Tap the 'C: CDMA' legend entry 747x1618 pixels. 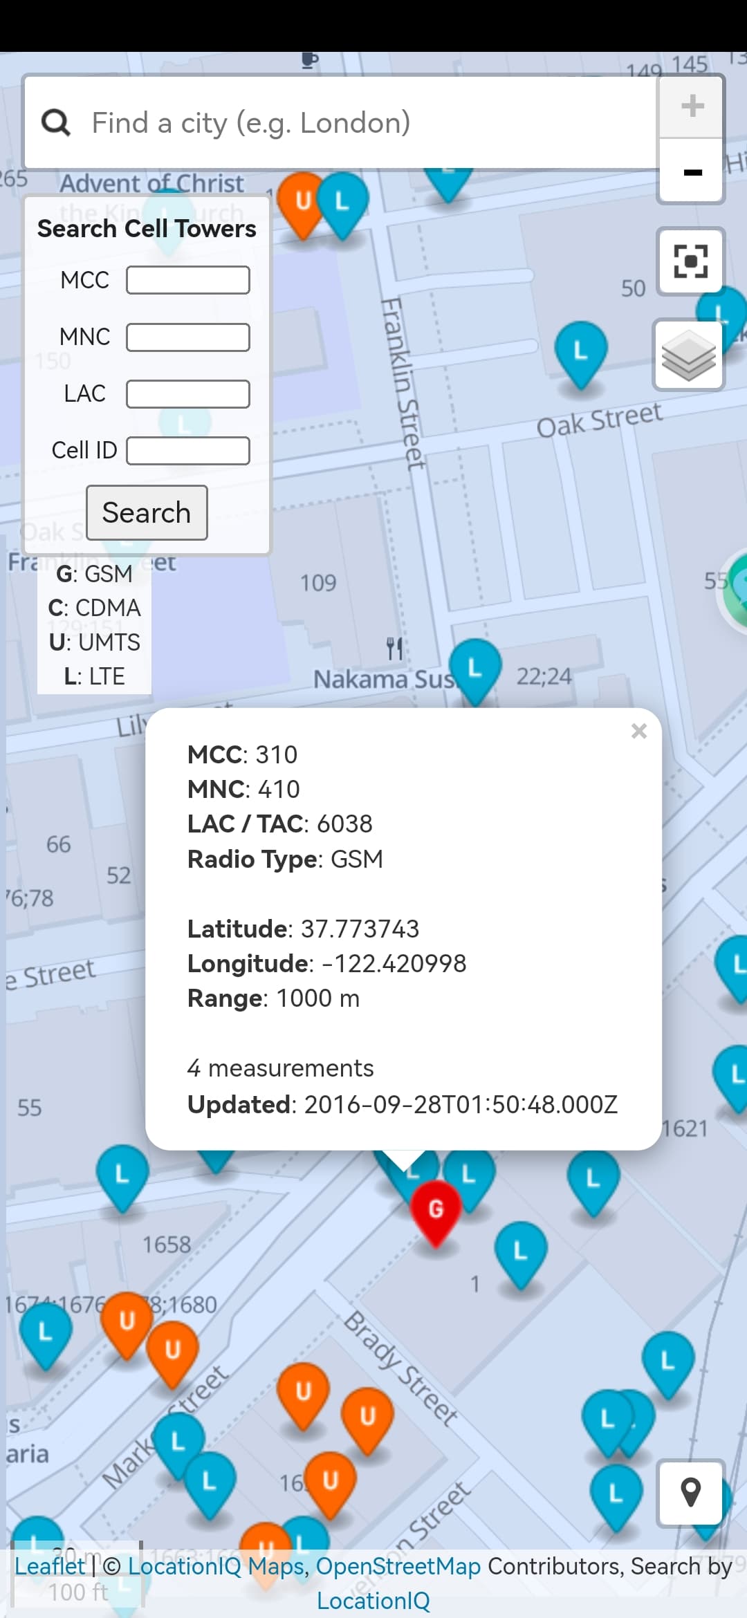tap(94, 608)
